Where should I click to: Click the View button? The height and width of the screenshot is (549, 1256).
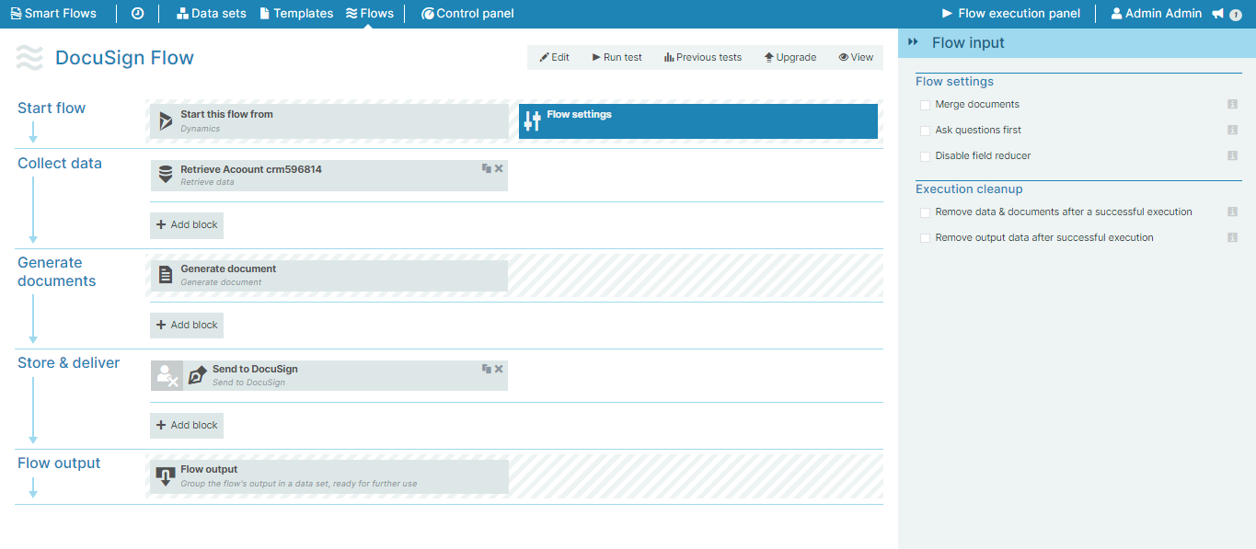[x=856, y=57]
